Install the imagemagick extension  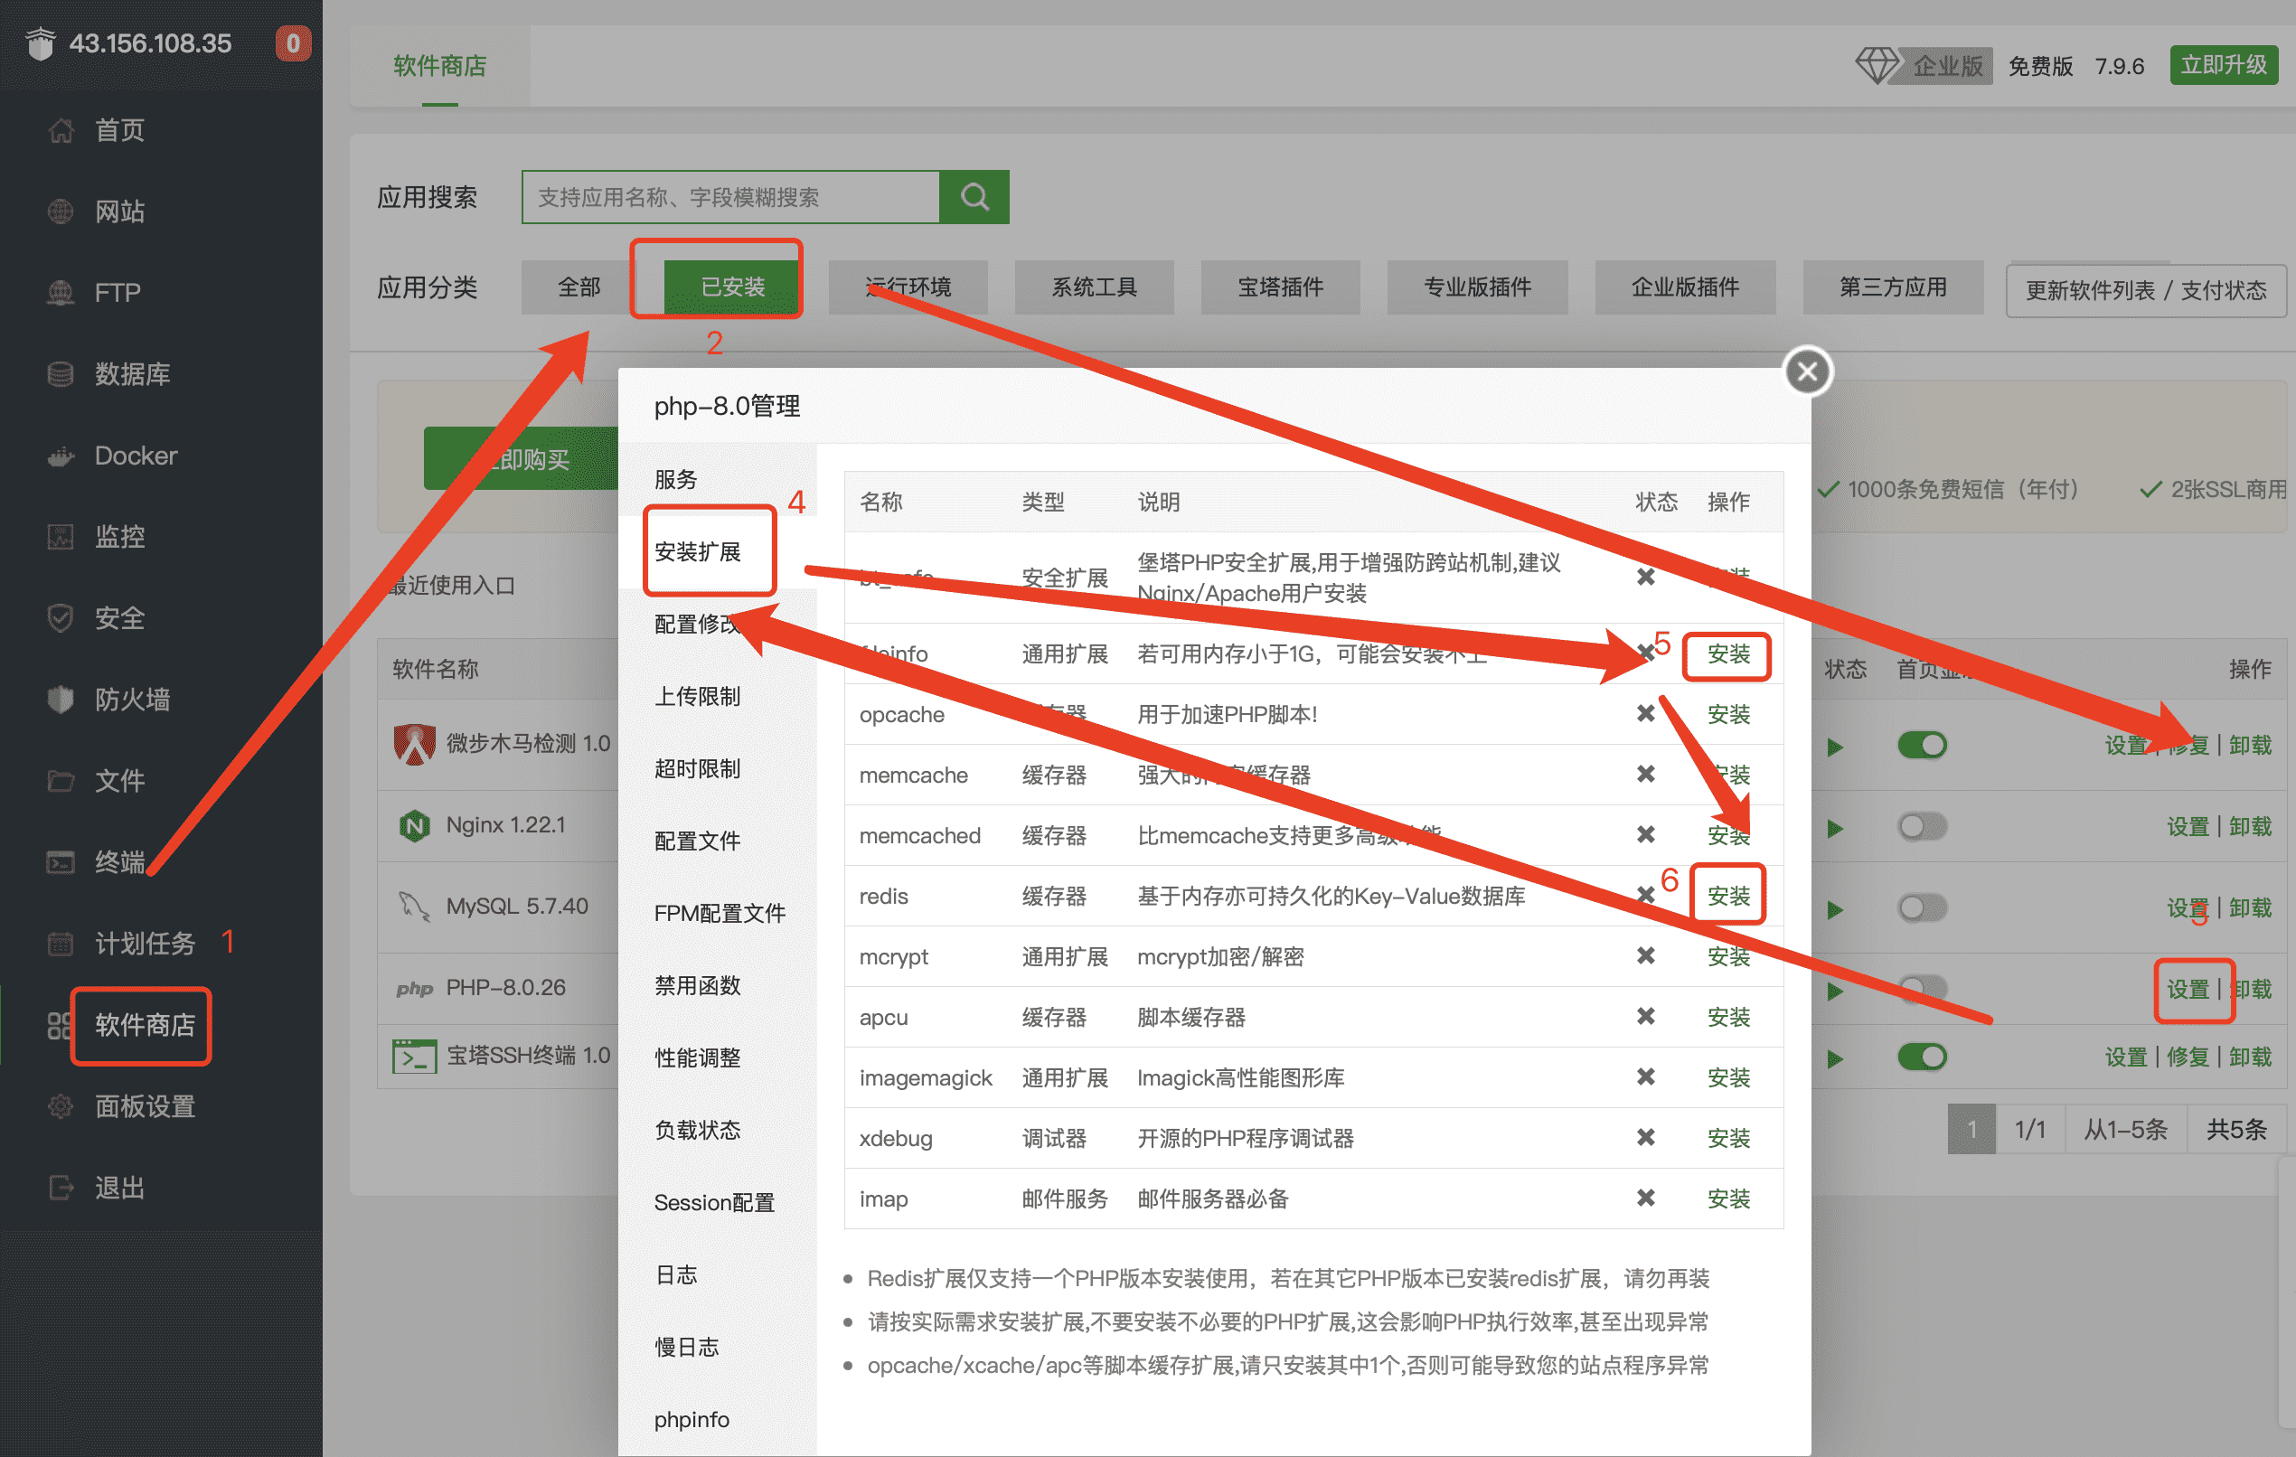coord(1727,1077)
